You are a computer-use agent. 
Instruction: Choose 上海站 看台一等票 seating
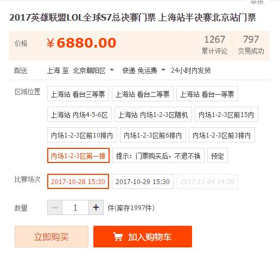207,94
